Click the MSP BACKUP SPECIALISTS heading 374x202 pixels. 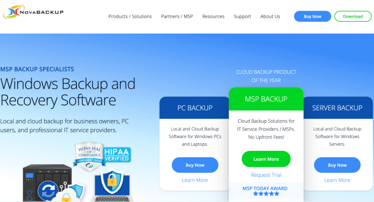coord(37,69)
